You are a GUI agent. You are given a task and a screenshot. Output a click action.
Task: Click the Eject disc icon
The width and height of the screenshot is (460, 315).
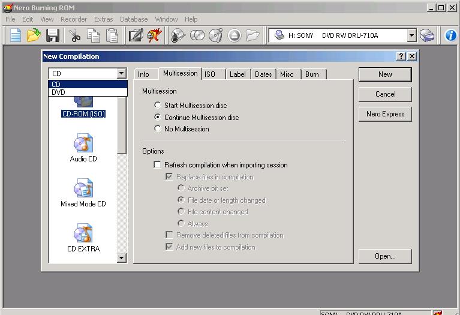point(234,35)
